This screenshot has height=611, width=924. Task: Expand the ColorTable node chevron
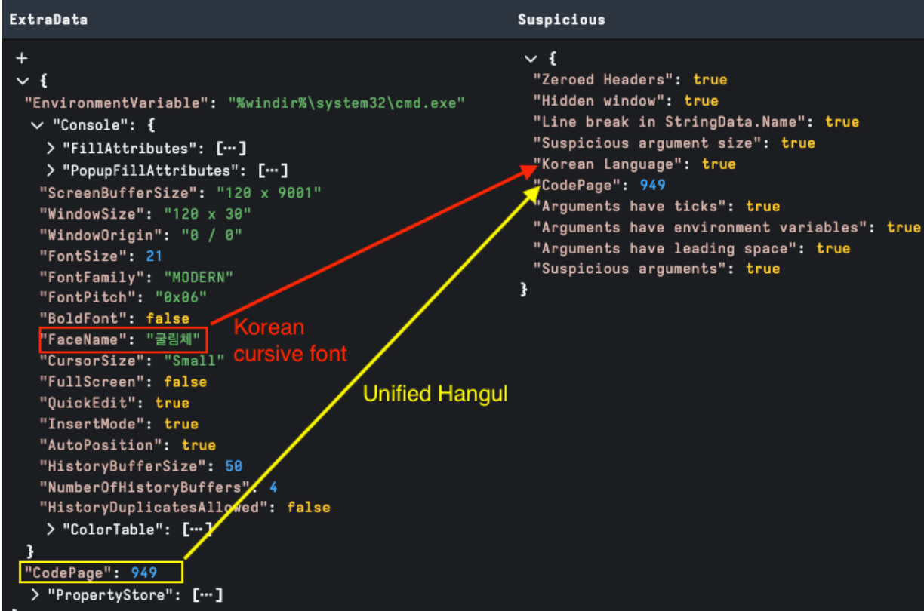point(51,530)
